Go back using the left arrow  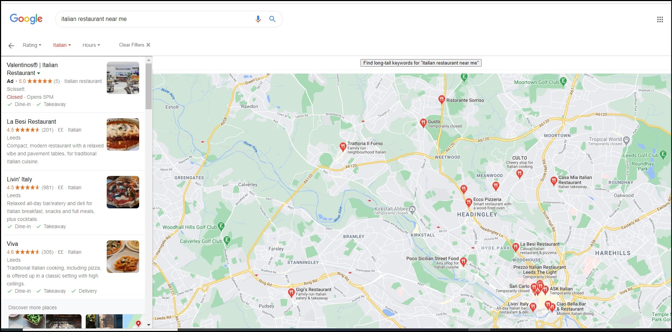pyautogui.click(x=11, y=45)
